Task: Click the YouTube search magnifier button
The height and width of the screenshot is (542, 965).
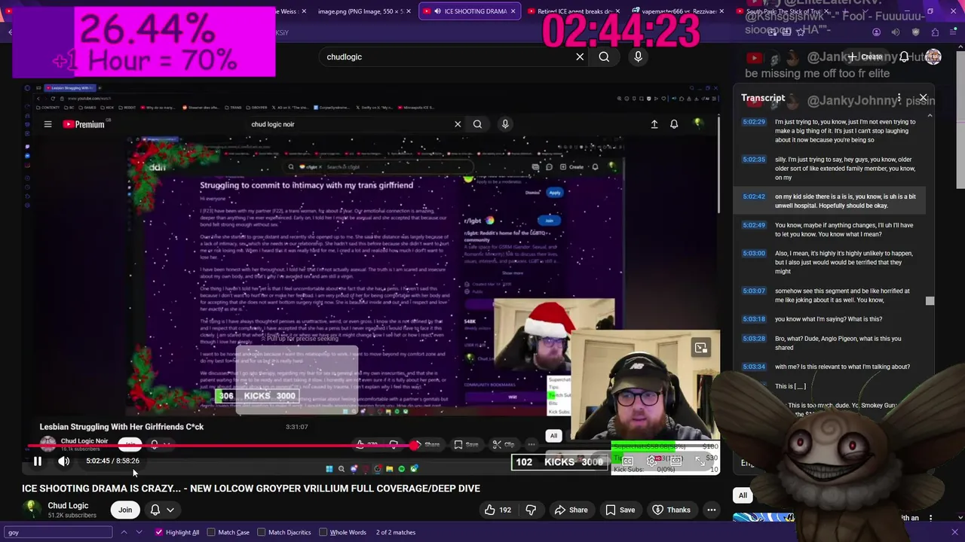Action: 604,56
